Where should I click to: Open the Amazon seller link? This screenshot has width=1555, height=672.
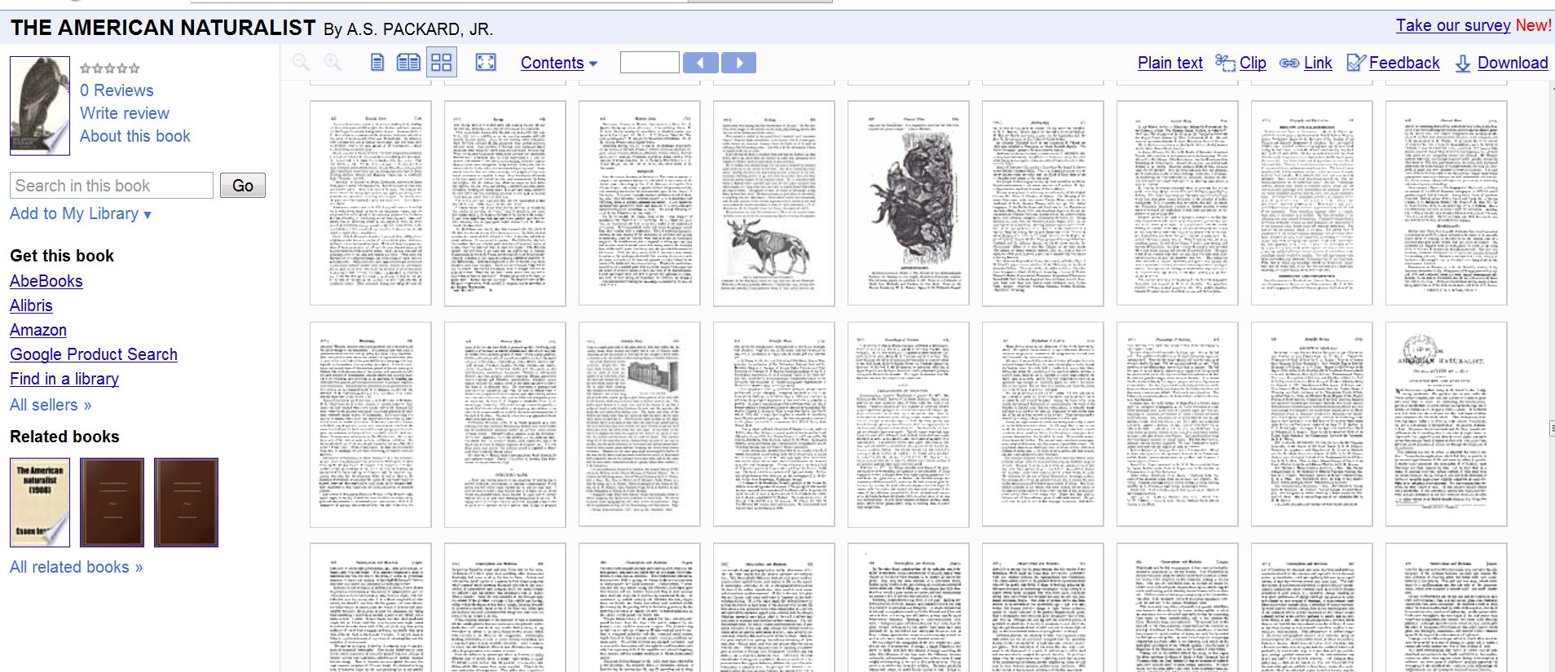(x=38, y=330)
